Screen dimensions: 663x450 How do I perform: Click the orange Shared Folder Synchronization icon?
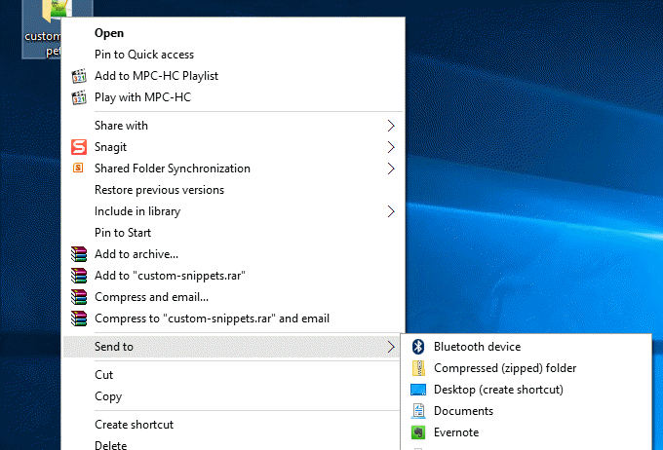(78, 168)
